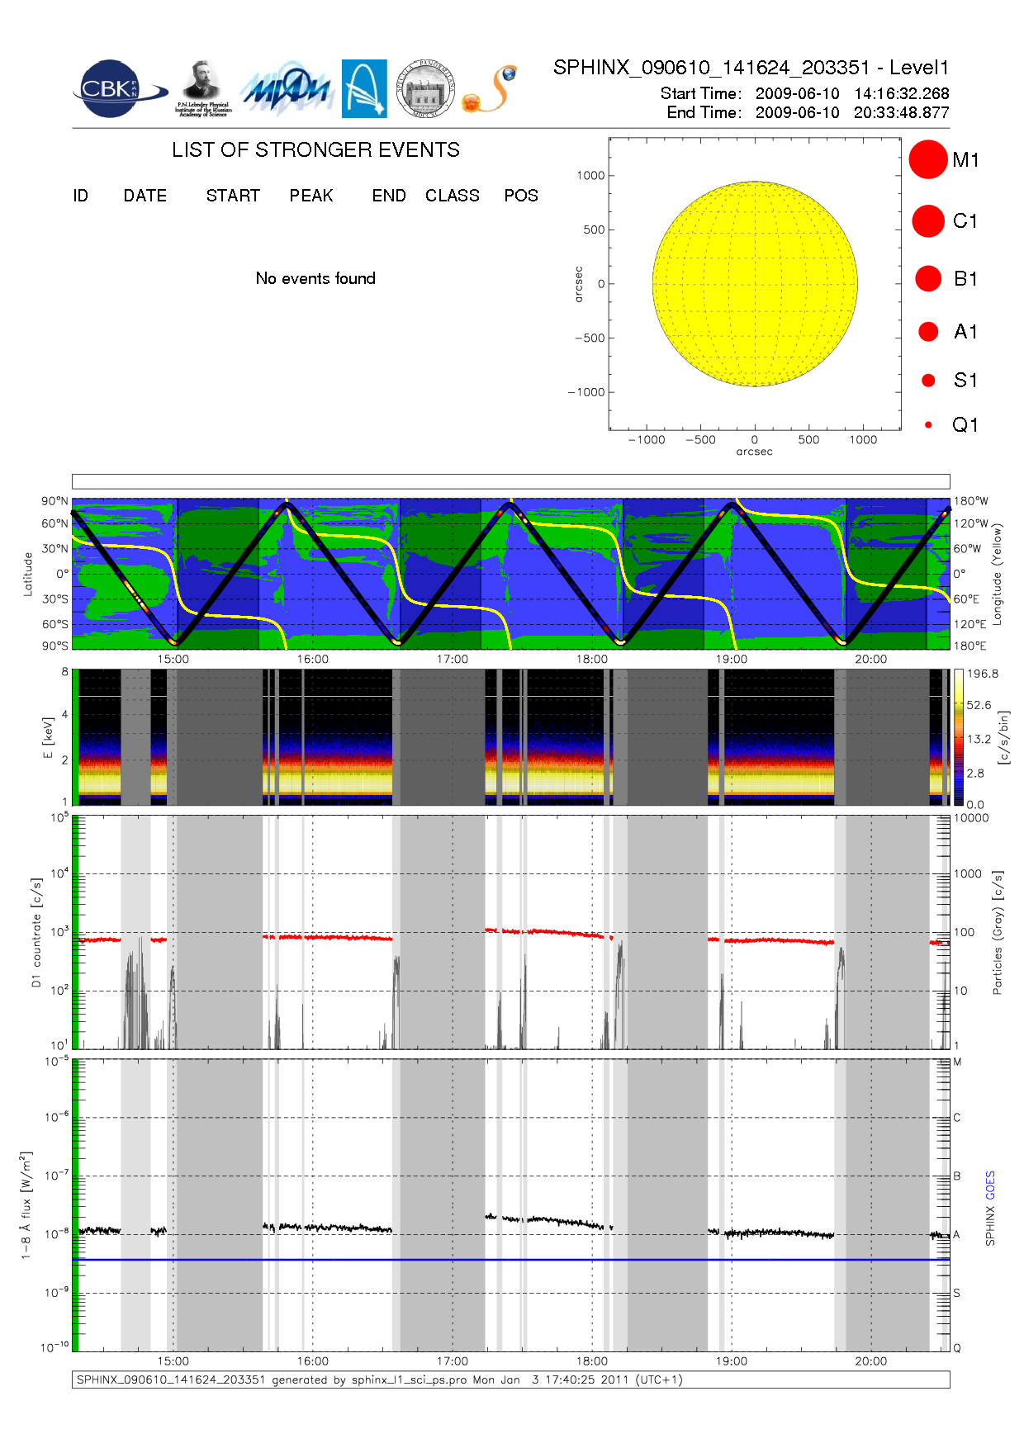Click the 15:00 label on bottom time axis

point(173,1361)
